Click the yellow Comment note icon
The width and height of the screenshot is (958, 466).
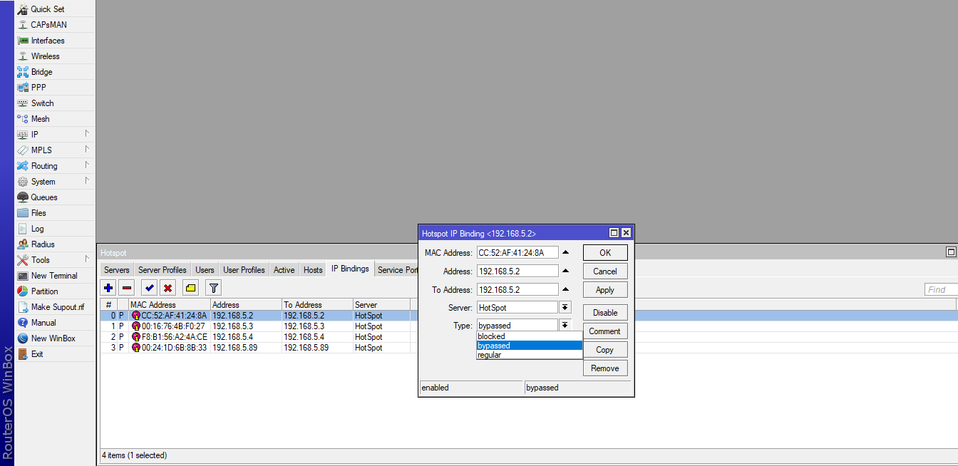coord(191,288)
